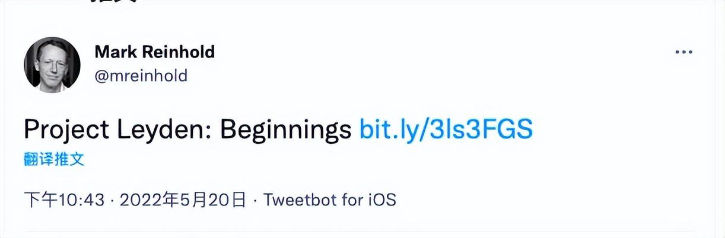Click the @mreinhold handle
Viewport: 725px width, 238px height.
pos(141,75)
